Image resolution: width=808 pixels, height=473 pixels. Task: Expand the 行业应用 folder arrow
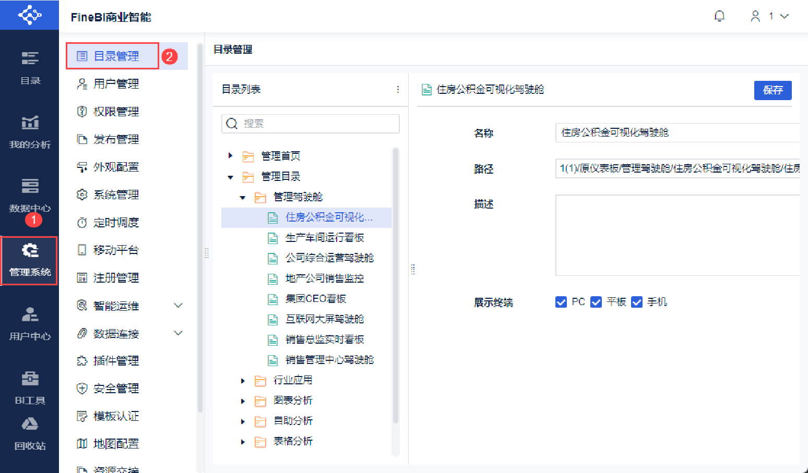(x=243, y=381)
